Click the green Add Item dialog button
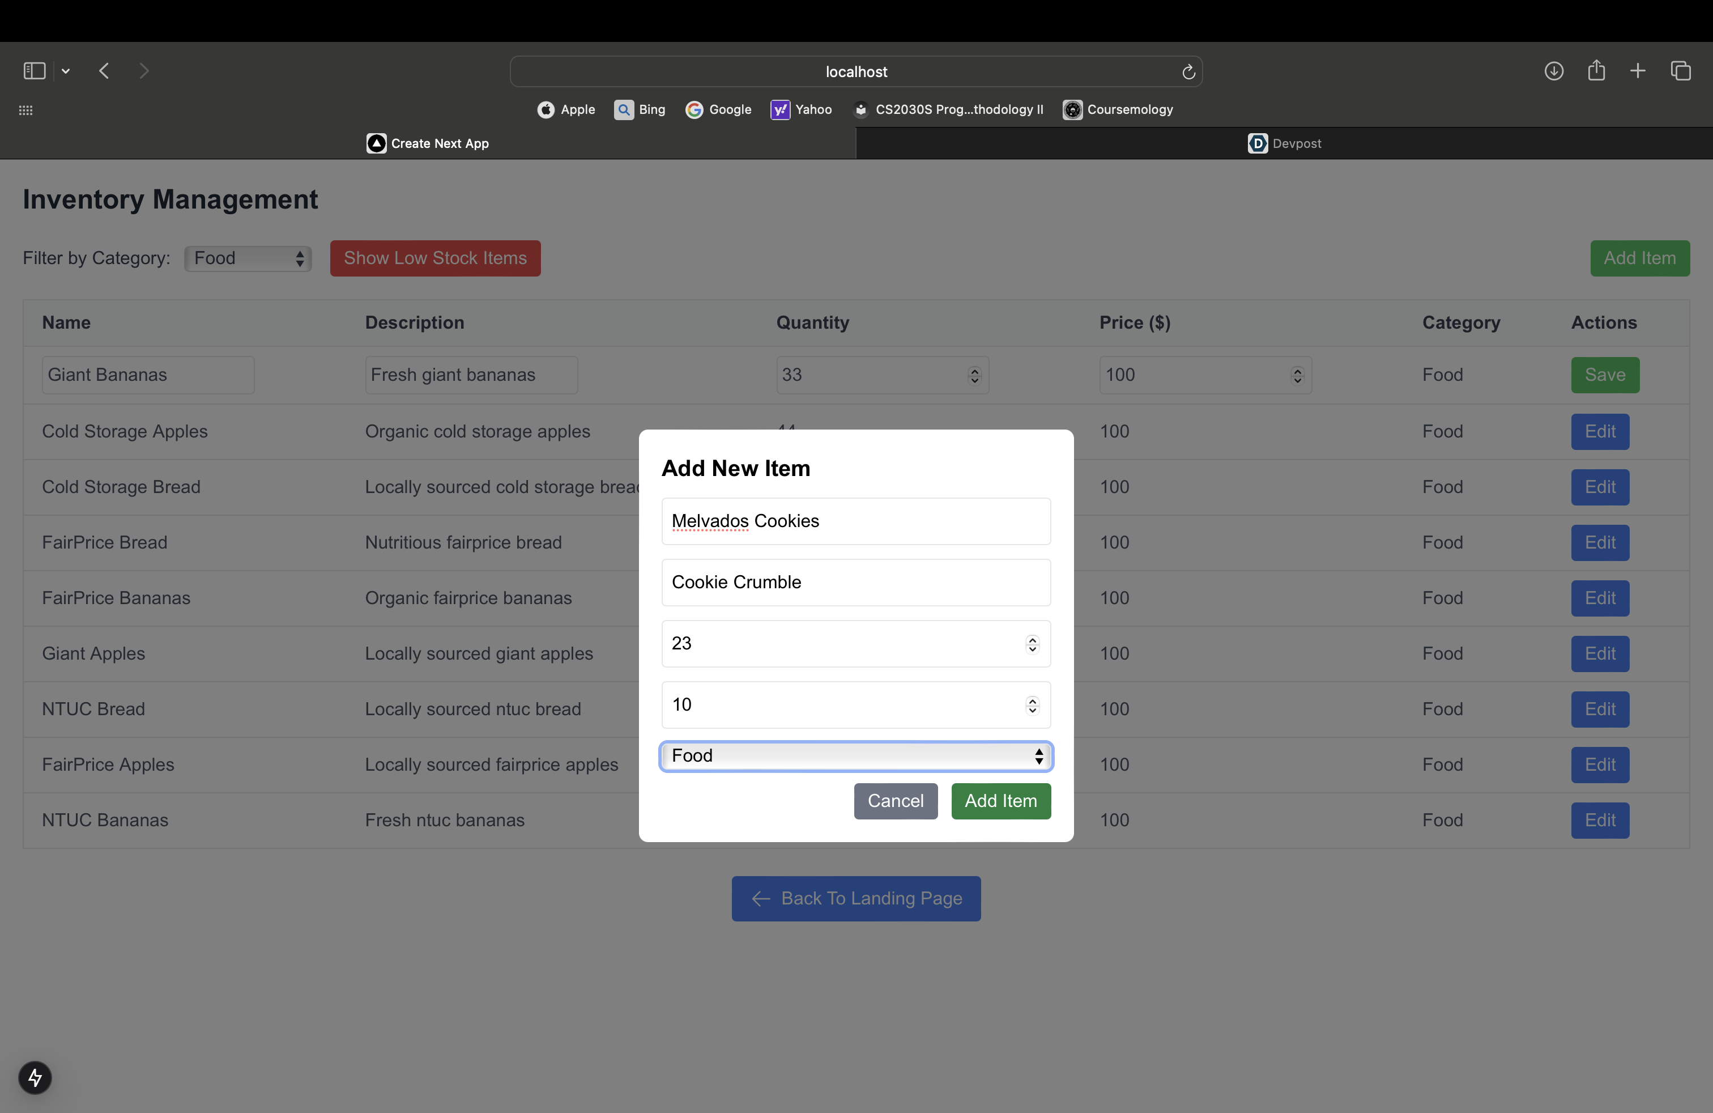Screen dimensions: 1713x1113 tap(1000, 801)
